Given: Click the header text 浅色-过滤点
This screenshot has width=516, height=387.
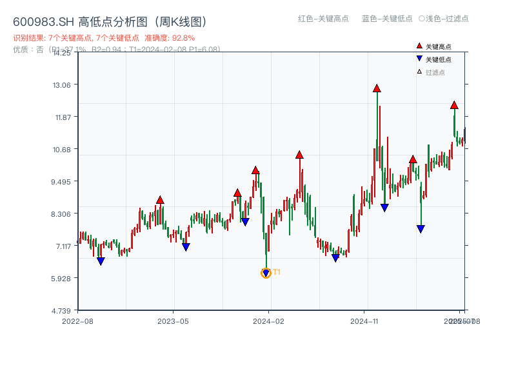Looking at the screenshot, I should click(x=447, y=19).
